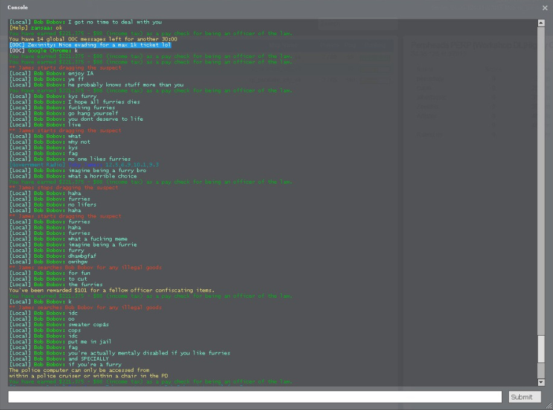Click '14 global OOC messages left' line
The width and height of the screenshot is (553, 410).
pyautogui.click(x=93, y=39)
